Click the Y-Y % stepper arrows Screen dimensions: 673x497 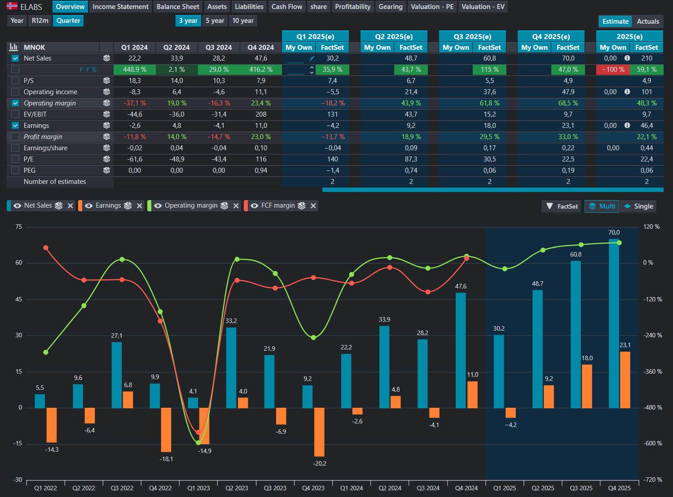pyautogui.click(x=312, y=70)
